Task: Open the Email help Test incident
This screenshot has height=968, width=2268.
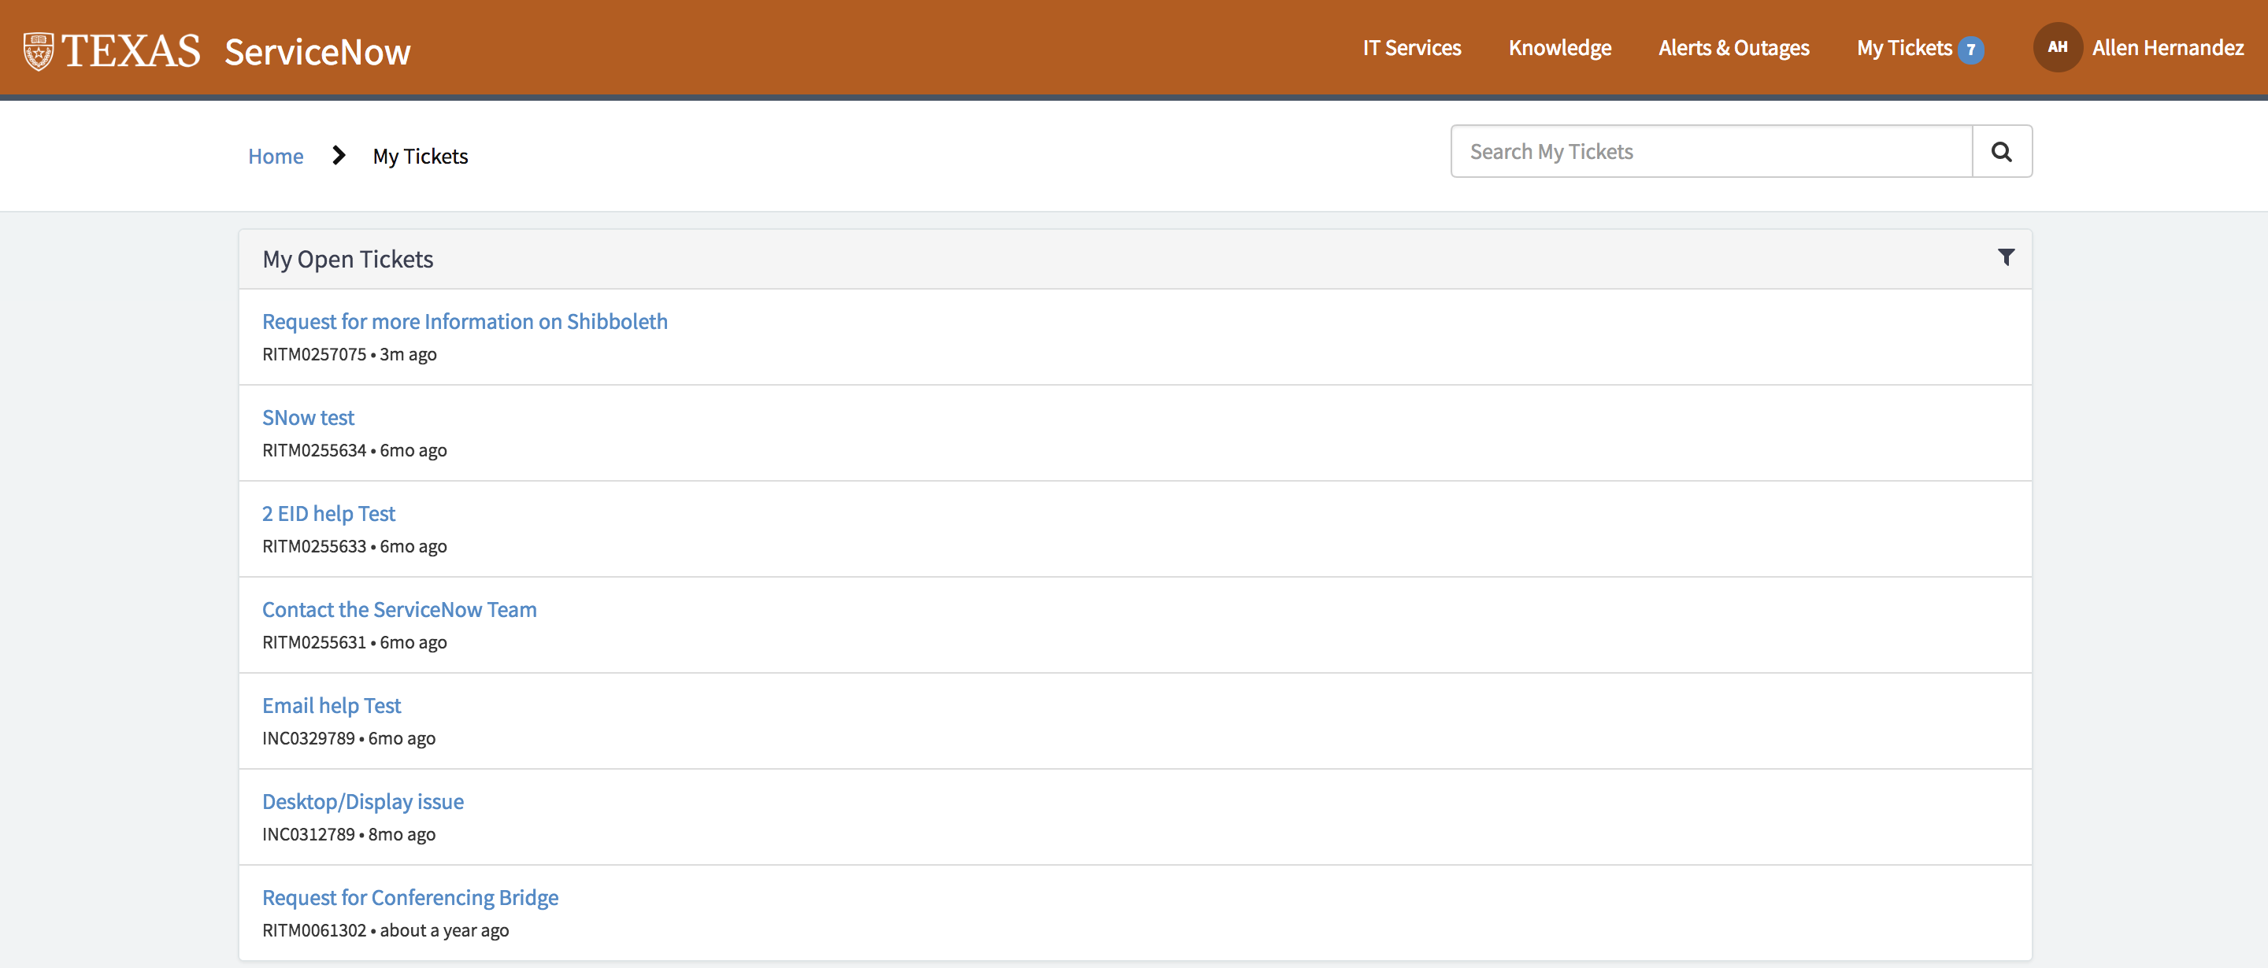Action: coord(331,705)
